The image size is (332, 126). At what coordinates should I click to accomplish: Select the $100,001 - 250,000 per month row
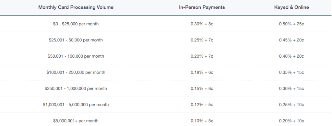coord(166,72)
